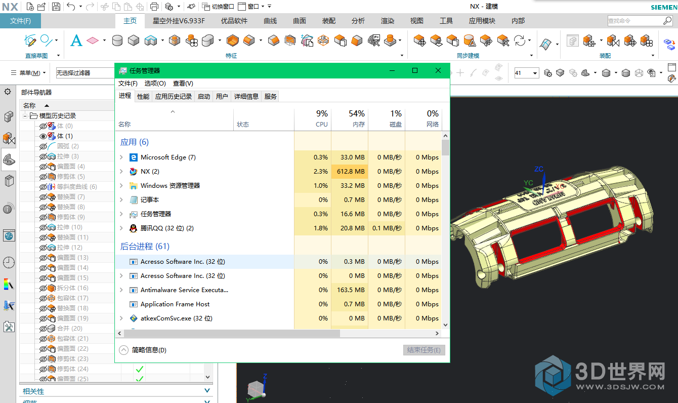Click the Add Component icon in 装配 group
678x403 pixels.
coord(588,41)
